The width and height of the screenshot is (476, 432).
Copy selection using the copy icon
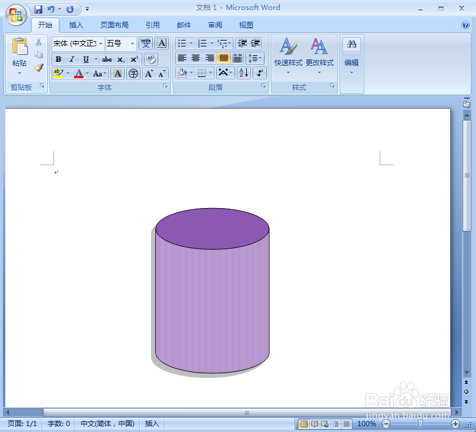39,55
